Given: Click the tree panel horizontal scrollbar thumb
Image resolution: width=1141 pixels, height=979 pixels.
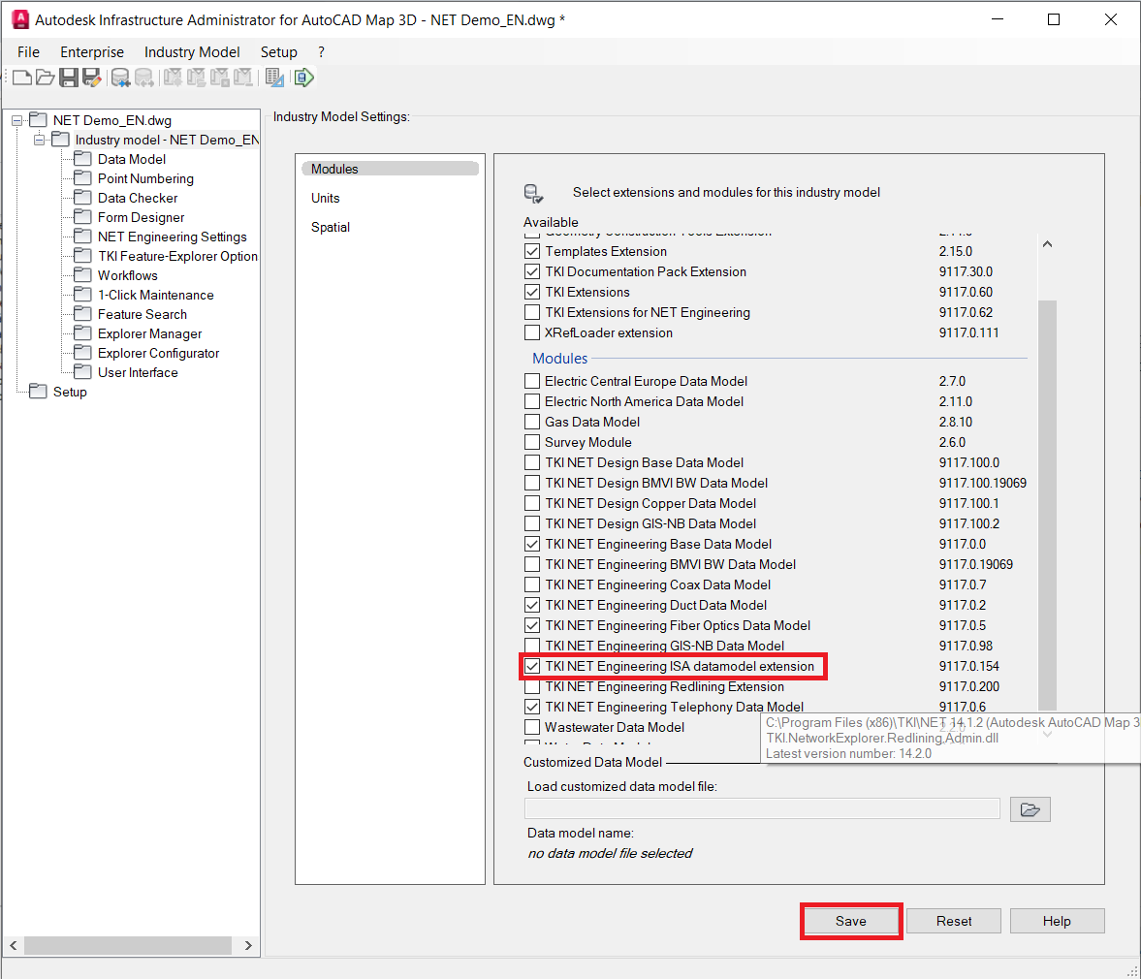Looking at the screenshot, I should click(x=128, y=945).
